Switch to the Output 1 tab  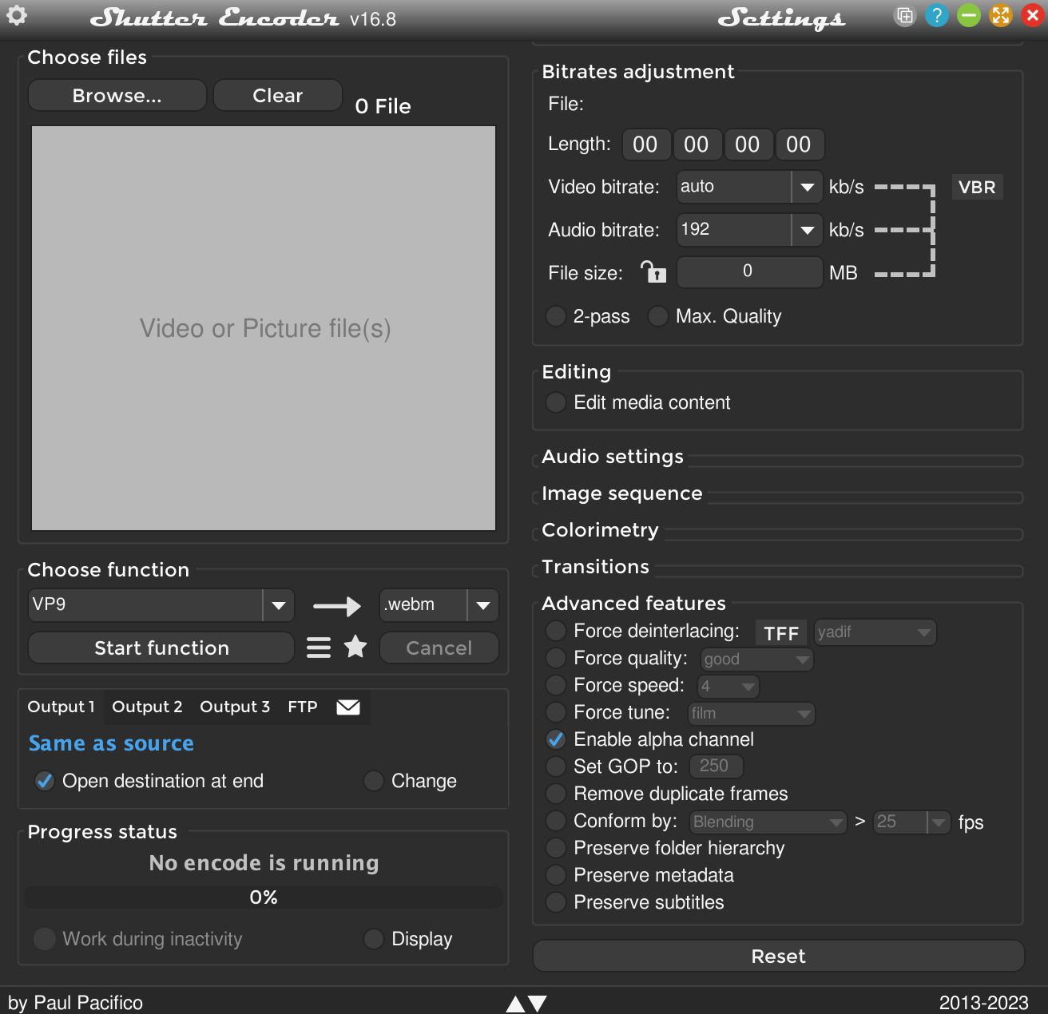point(61,707)
